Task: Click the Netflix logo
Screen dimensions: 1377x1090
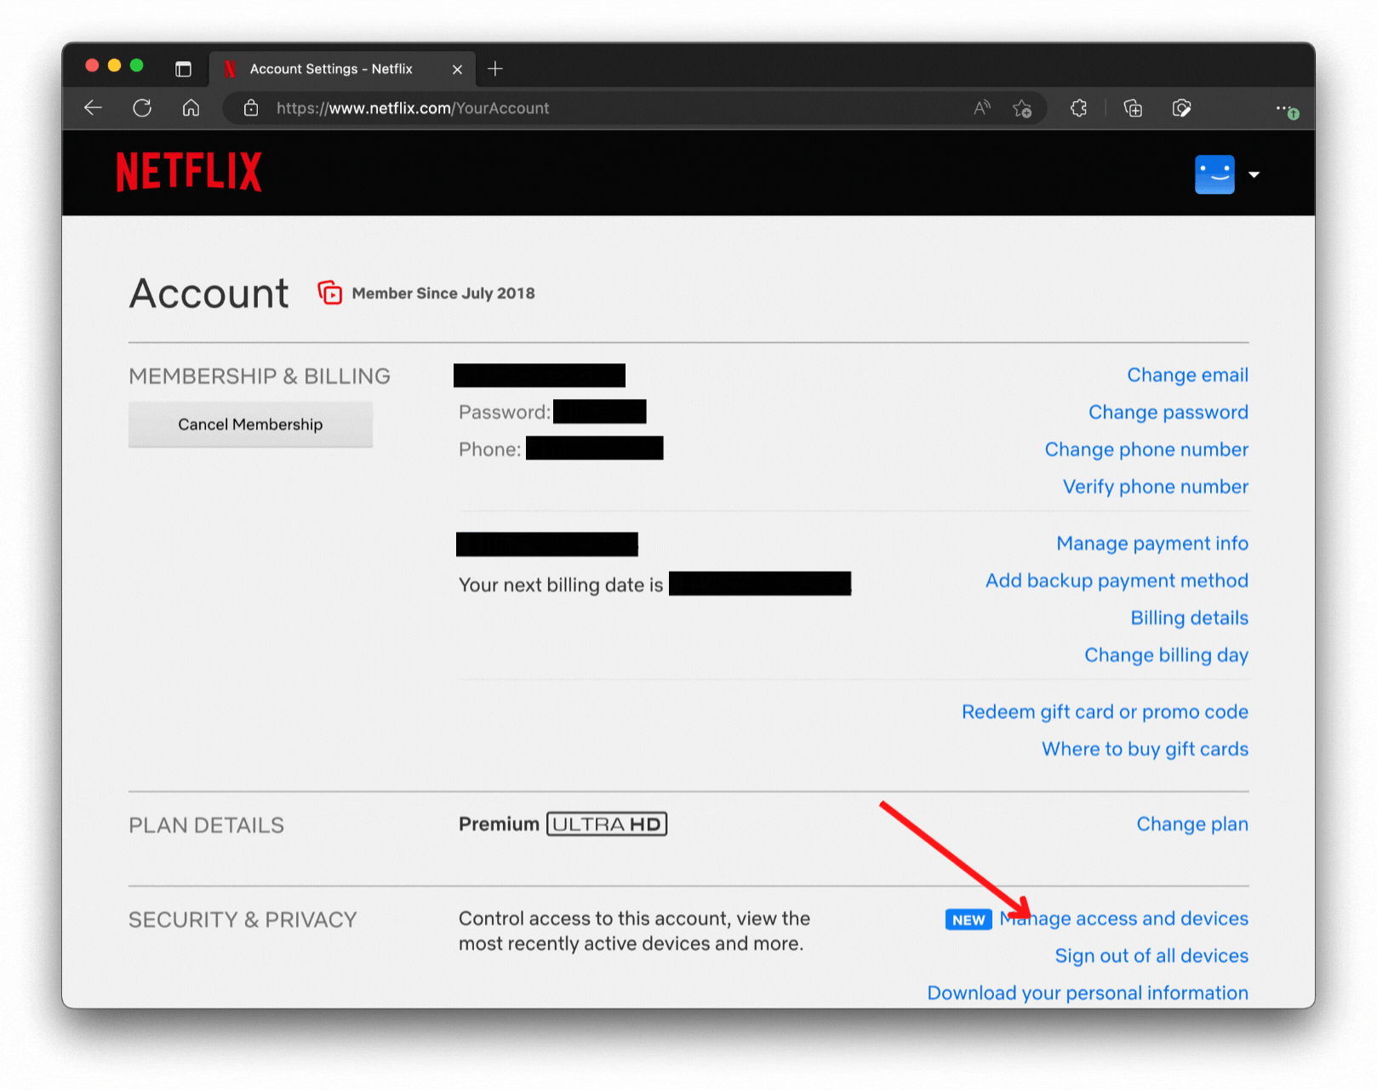Action: [x=189, y=171]
